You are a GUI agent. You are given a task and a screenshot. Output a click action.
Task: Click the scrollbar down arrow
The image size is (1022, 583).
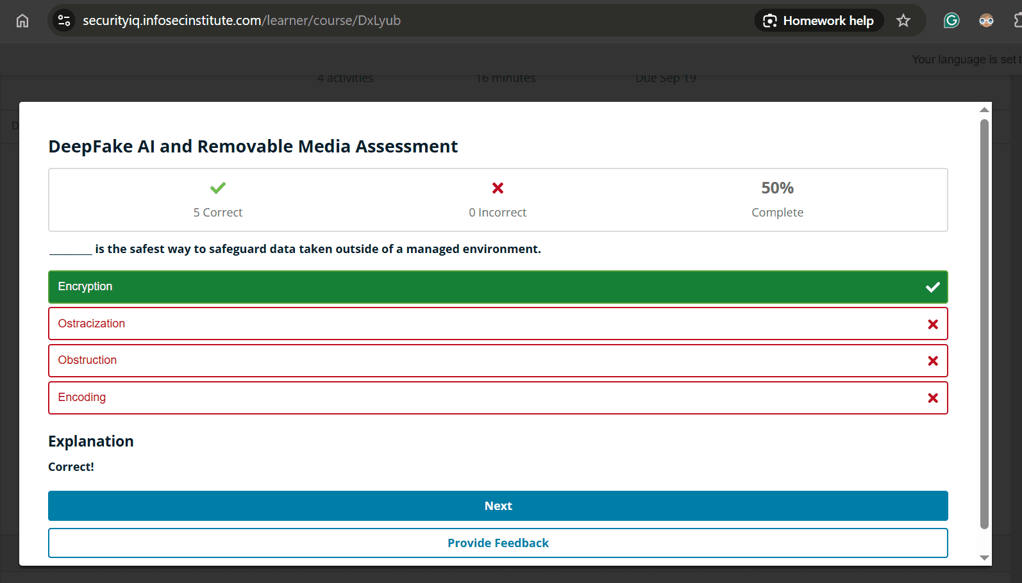click(x=984, y=558)
